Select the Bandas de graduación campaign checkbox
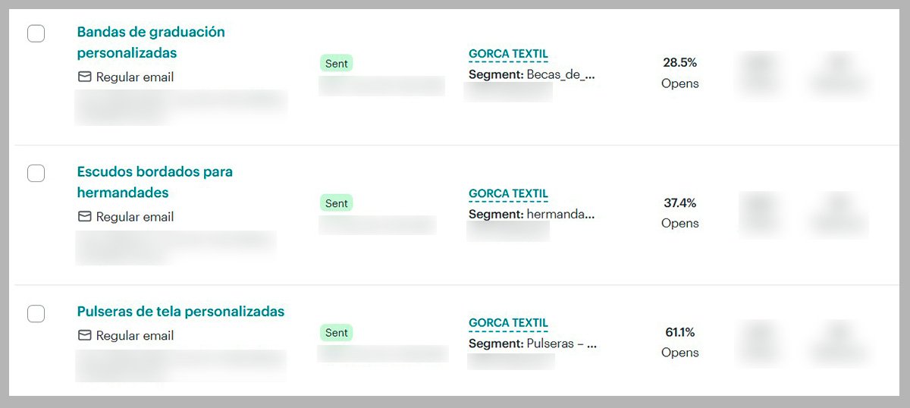Screen dimensions: 910x408 [36, 33]
